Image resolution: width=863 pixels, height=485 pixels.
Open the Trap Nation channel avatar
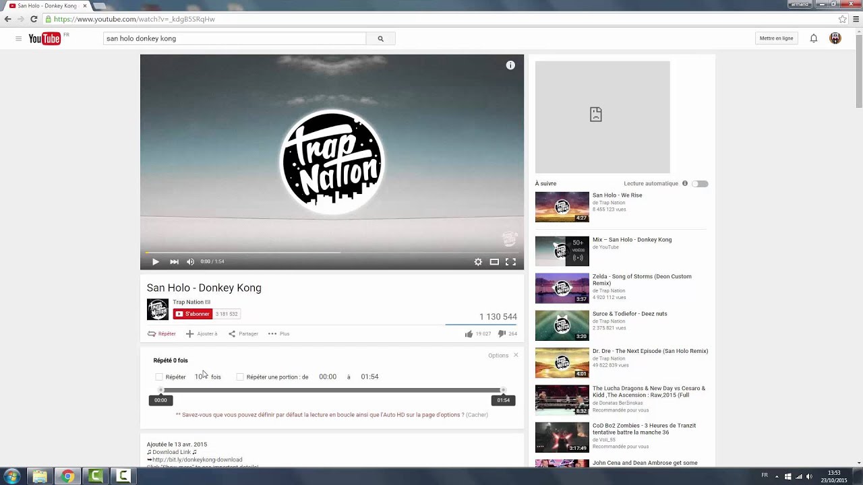[158, 309]
